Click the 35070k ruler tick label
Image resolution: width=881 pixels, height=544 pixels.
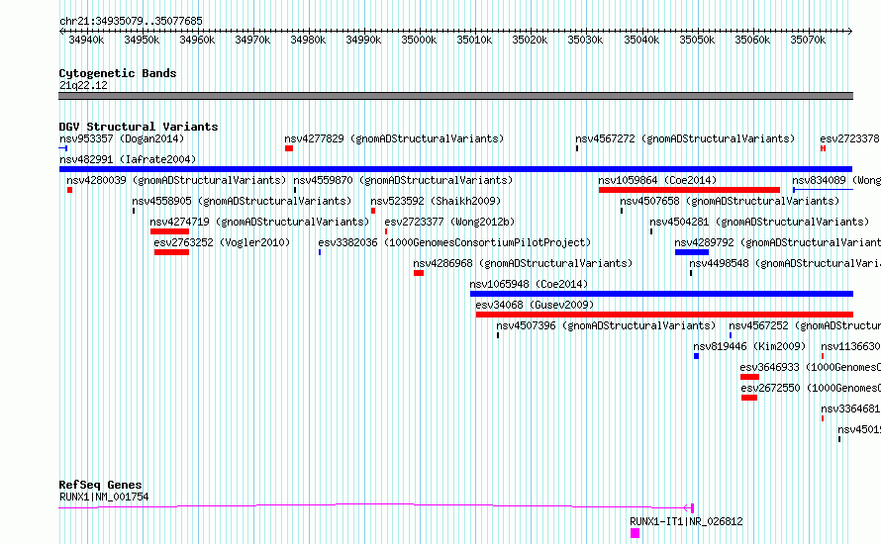coord(808,40)
